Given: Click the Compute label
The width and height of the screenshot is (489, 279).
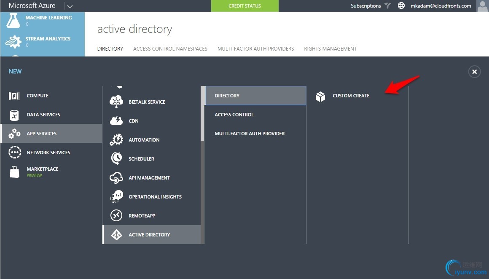Looking at the screenshot, I should 38,96.
